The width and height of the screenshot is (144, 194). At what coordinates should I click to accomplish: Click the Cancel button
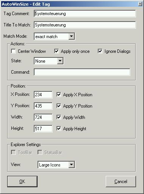click(x=121, y=182)
